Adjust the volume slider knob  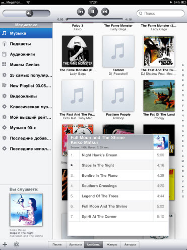(29, 13)
